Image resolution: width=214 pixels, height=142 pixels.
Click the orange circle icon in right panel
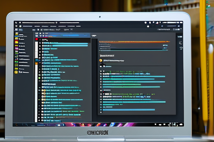click(101, 60)
